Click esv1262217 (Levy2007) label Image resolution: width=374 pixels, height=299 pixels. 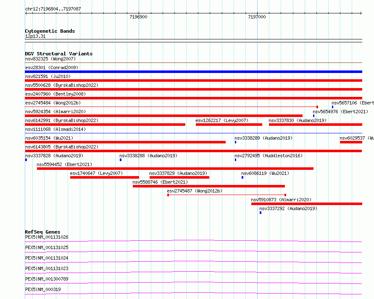click(x=222, y=120)
